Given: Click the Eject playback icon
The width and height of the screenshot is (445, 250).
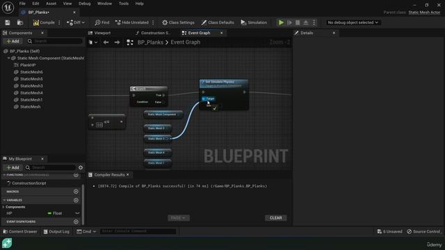Looking at the screenshot, I should 306,22.
